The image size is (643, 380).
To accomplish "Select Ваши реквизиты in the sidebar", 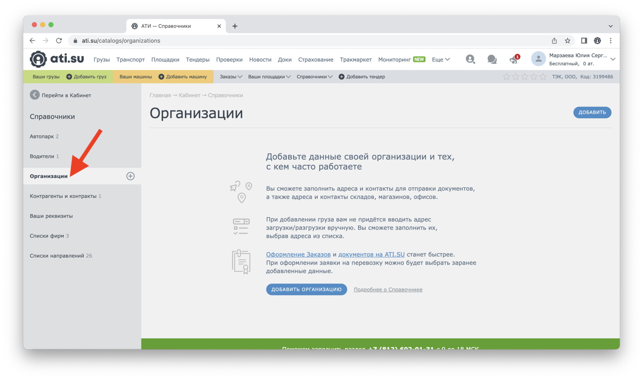I will [51, 216].
